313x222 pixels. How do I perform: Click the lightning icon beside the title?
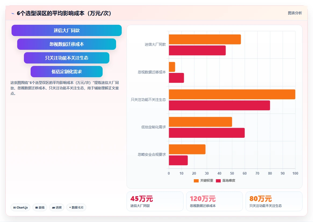pos(13,14)
